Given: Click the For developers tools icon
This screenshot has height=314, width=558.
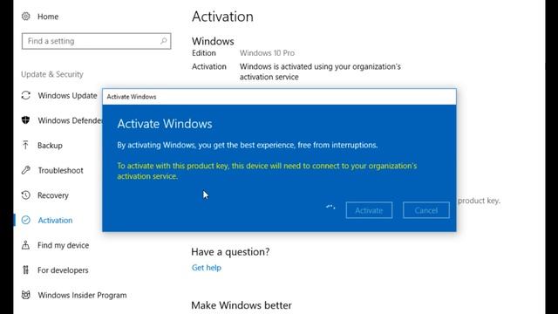Looking at the screenshot, I should (25, 270).
